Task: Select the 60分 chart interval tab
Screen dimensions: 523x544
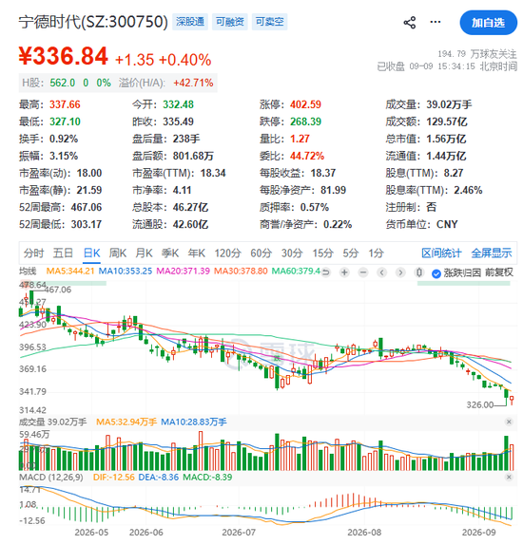Action: click(261, 253)
